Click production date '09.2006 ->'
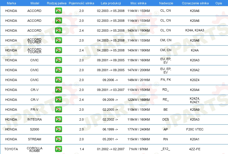 tap(110, 80)
